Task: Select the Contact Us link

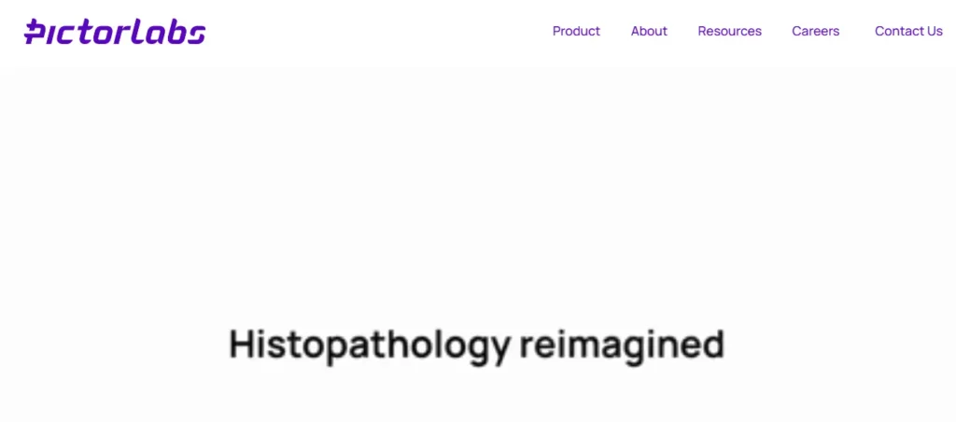Action: point(908,31)
